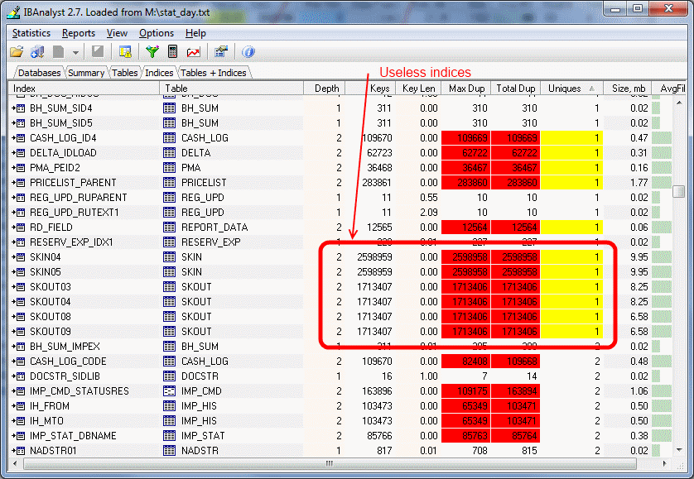Sort by the Index column header

[x=84, y=89]
